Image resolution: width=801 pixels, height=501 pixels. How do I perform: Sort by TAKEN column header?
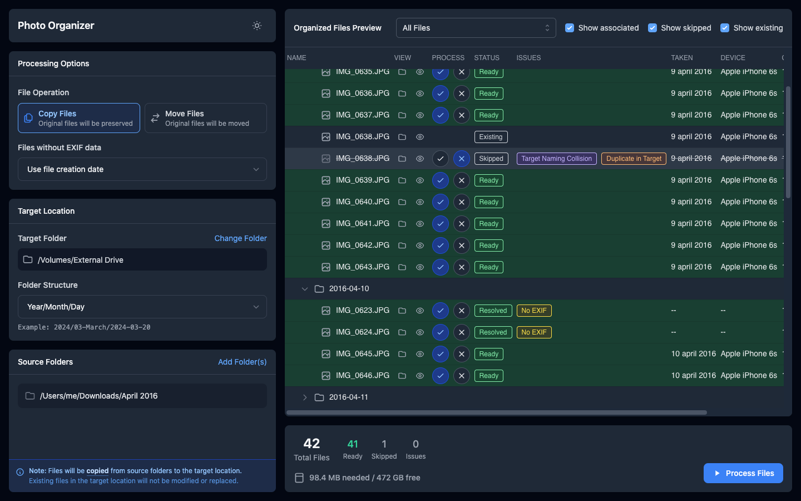682,58
